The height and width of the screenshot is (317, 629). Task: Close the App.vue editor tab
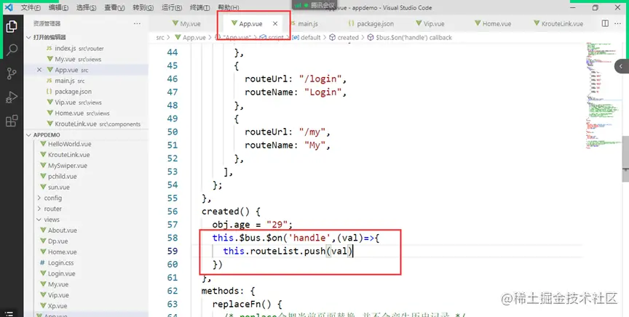(x=275, y=24)
